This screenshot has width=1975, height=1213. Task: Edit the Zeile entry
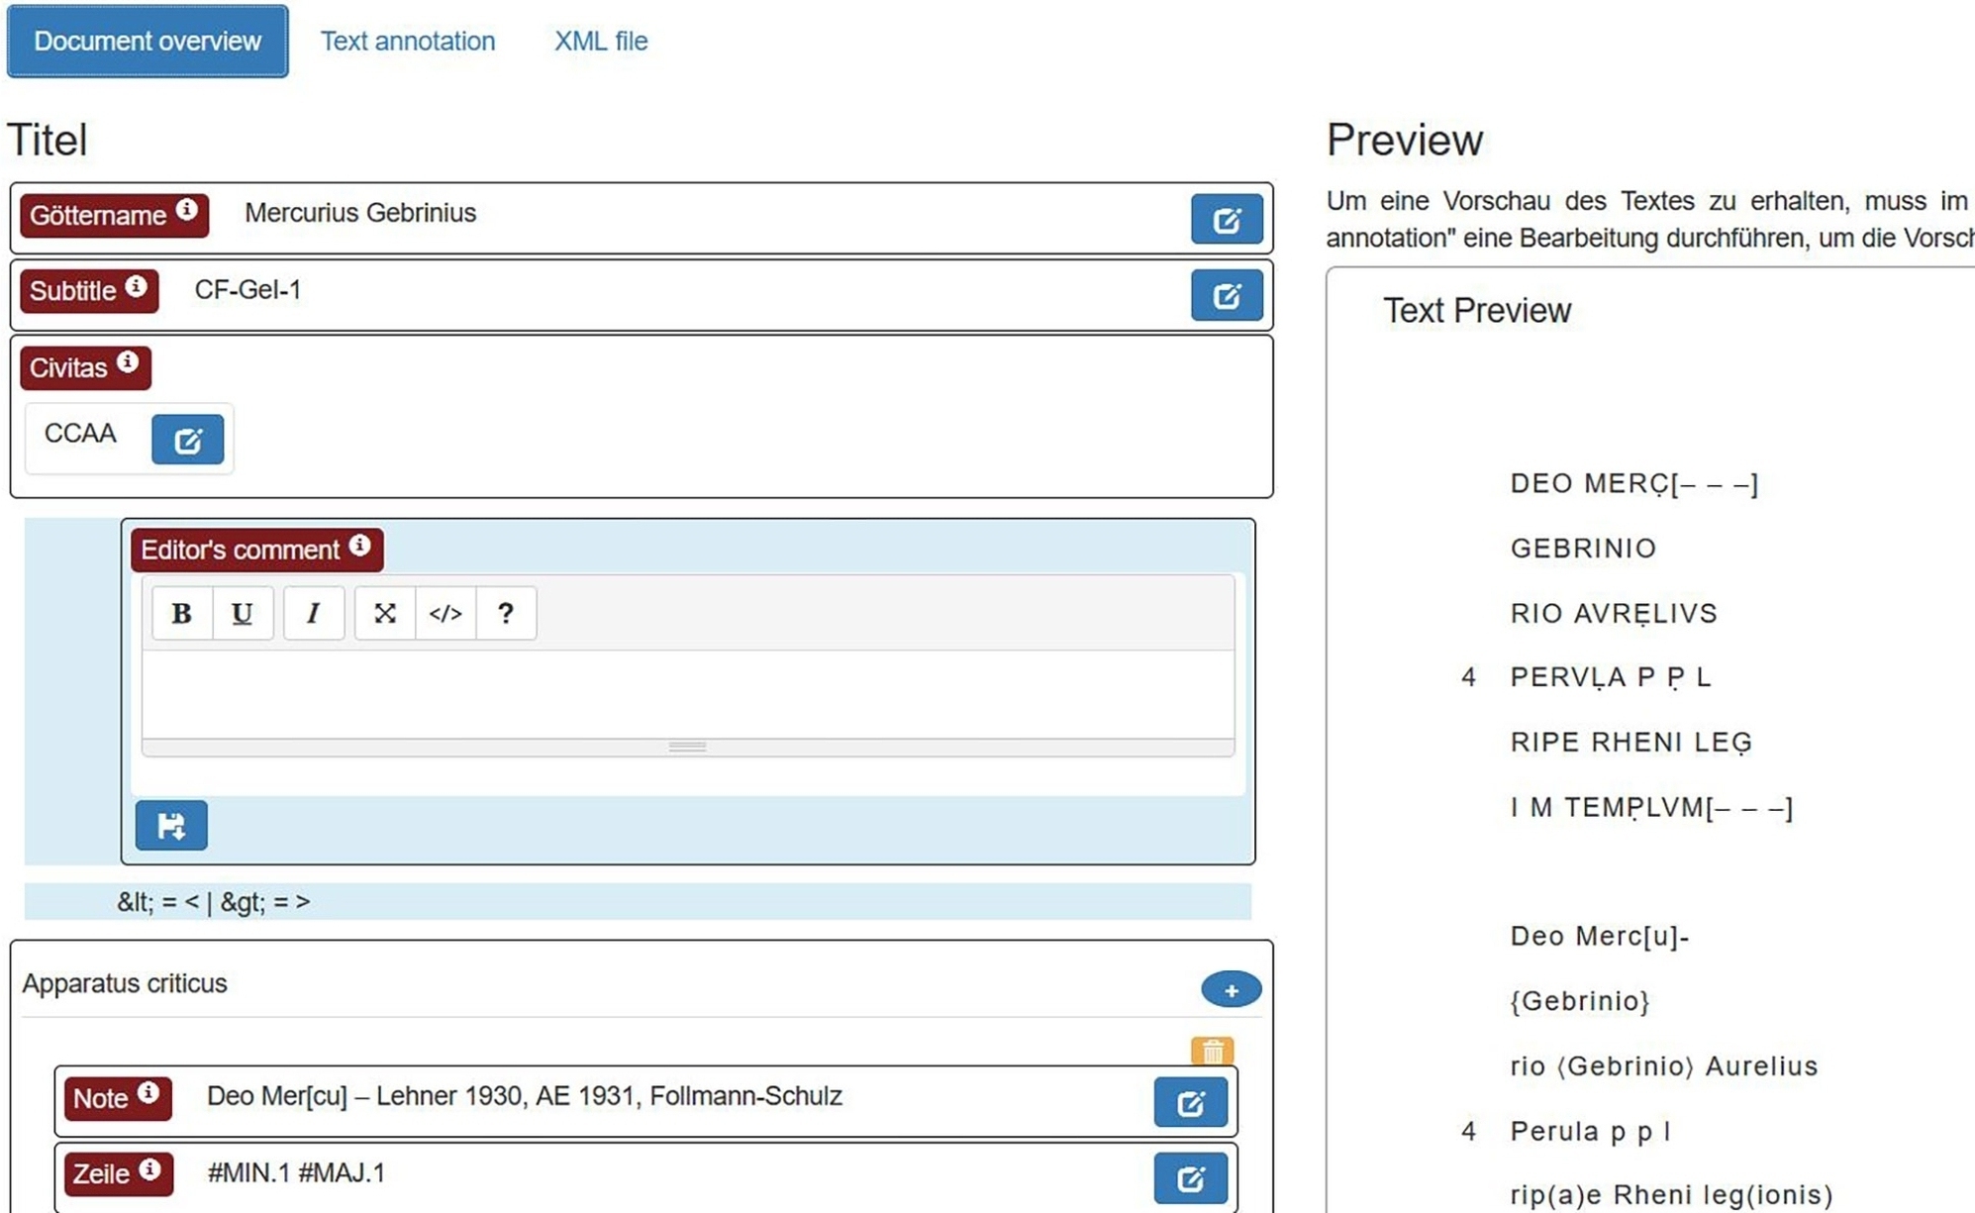(1190, 1178)
